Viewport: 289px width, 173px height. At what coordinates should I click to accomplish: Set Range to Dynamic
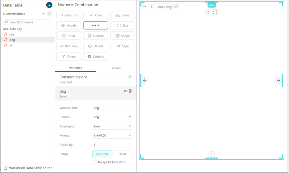tap(102, 154)
